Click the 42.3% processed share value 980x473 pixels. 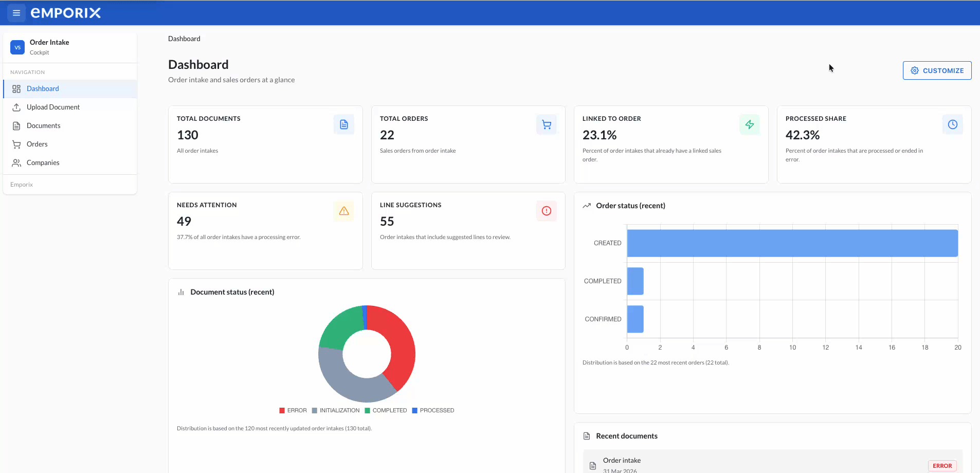click(x=803, y=135)
